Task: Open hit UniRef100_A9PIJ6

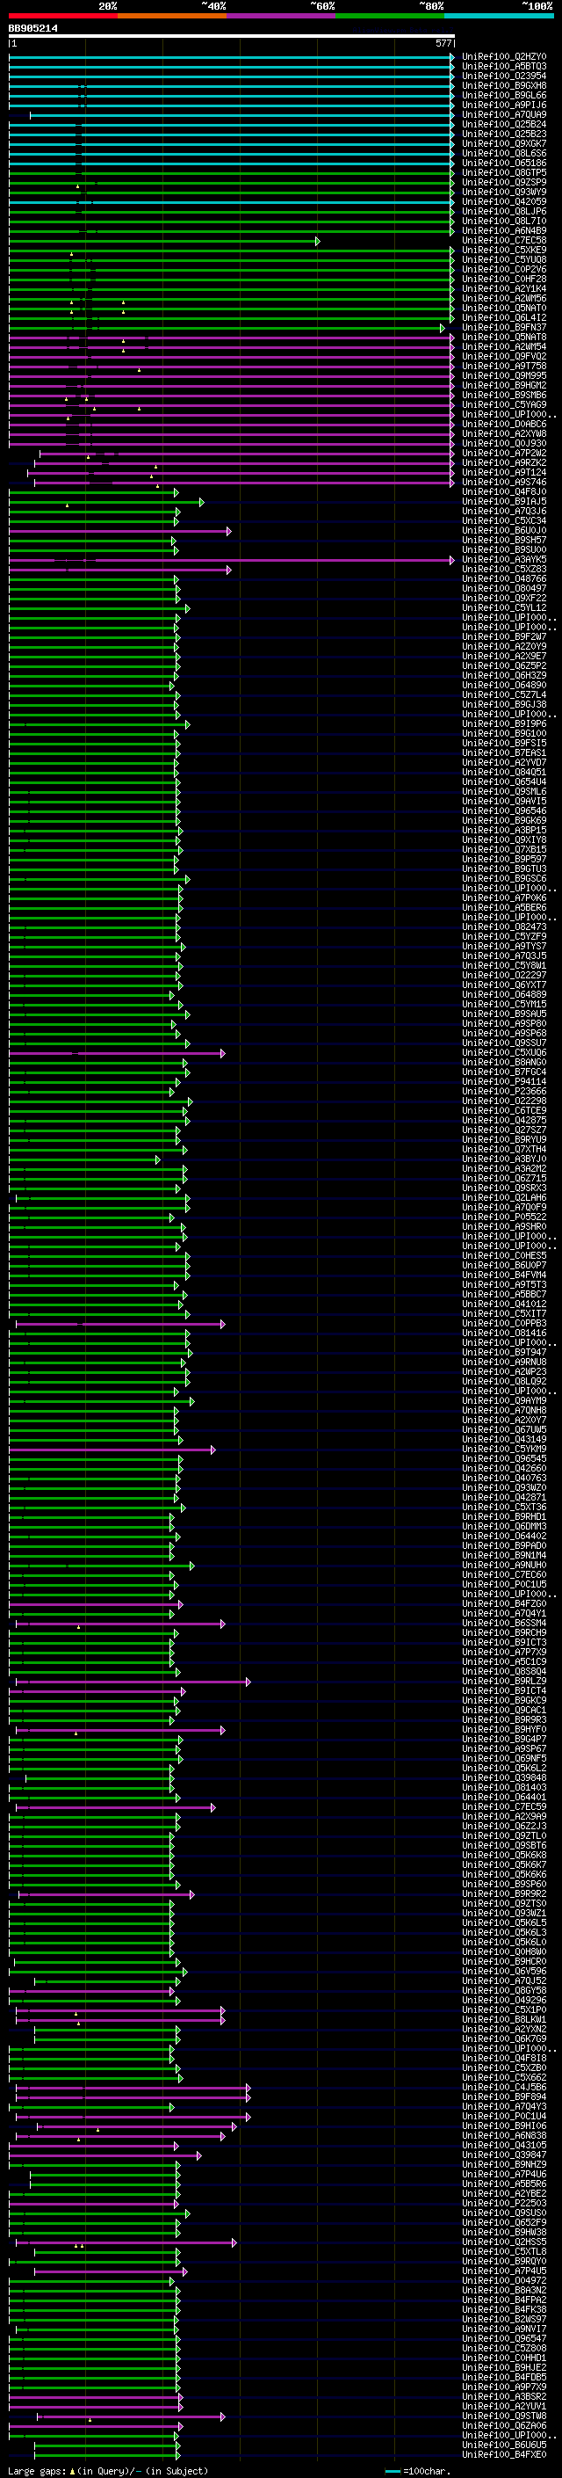Action: [504, 105]
